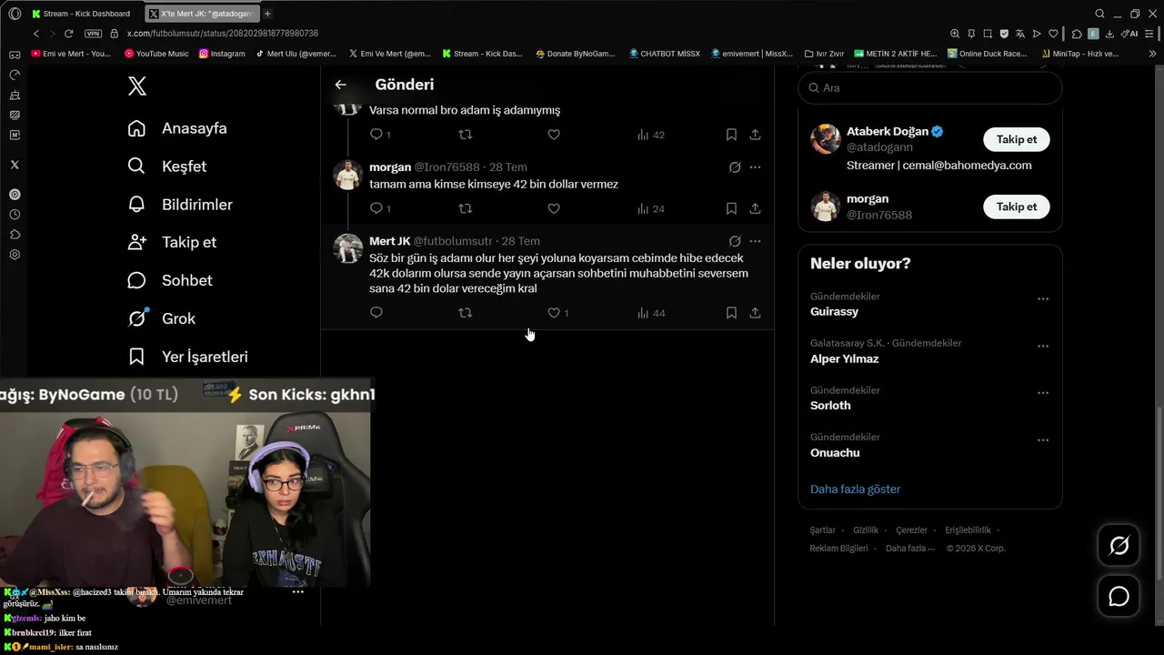Open Mert JK's profile picture in the reply
The height and width of the screenshot is (655, 1164).
(347, 248)
